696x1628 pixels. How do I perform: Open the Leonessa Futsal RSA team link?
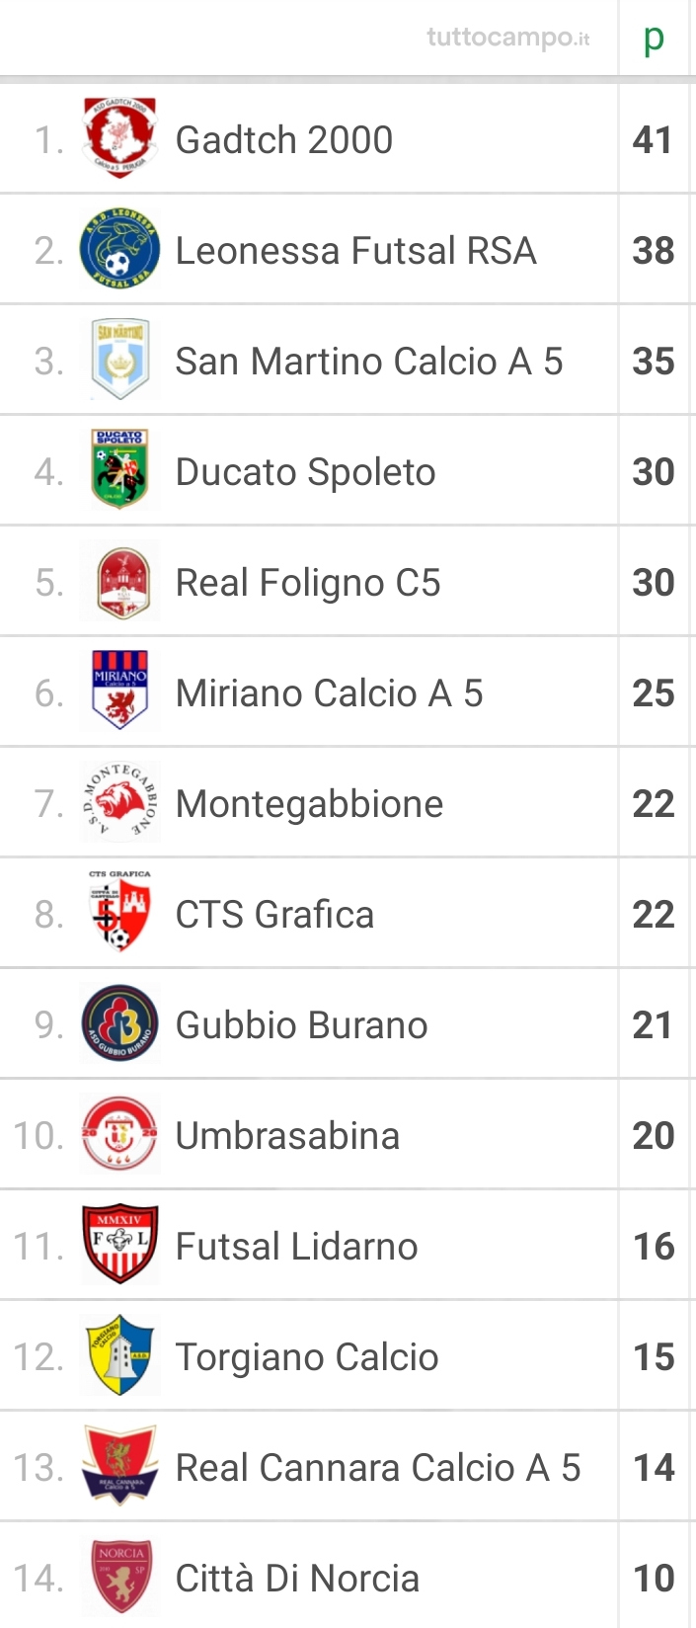(x=355, y=250)
